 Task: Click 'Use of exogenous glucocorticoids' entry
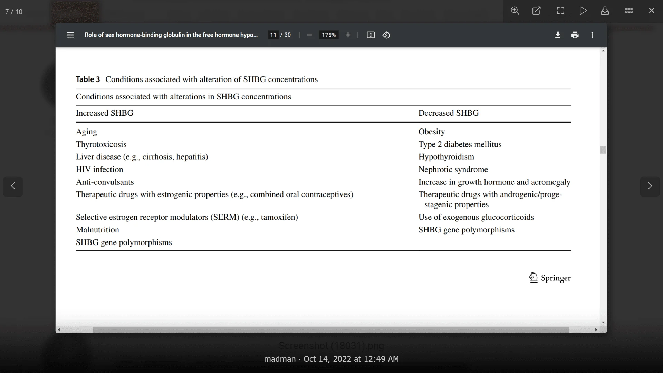[x=476, y=217]
